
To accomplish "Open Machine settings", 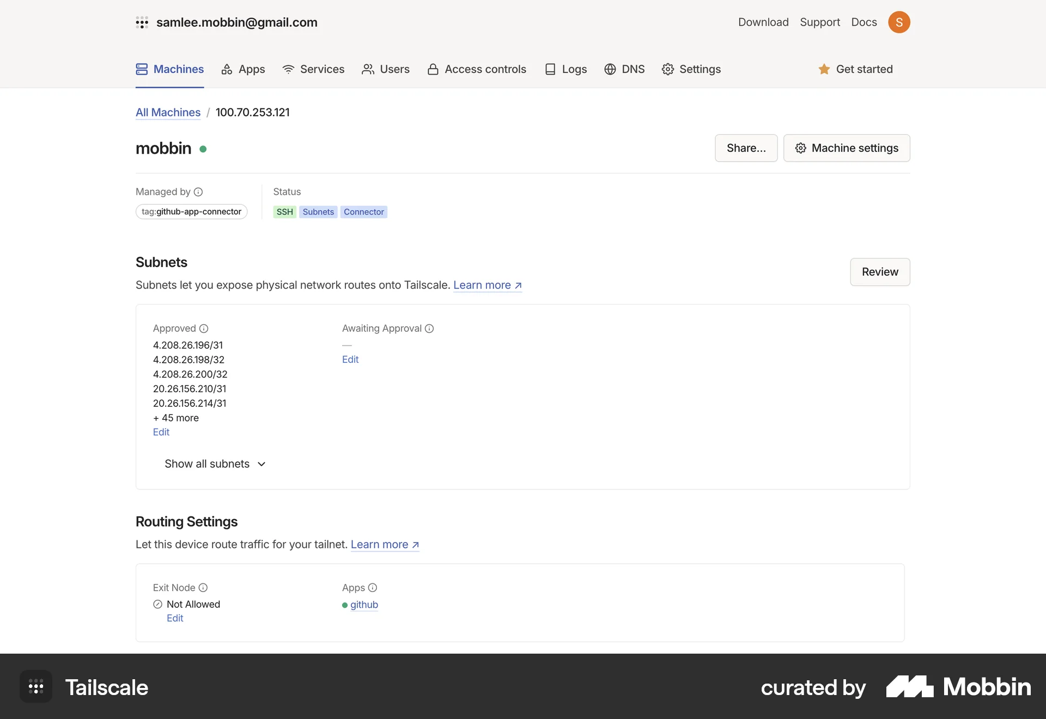I will 847,148.
